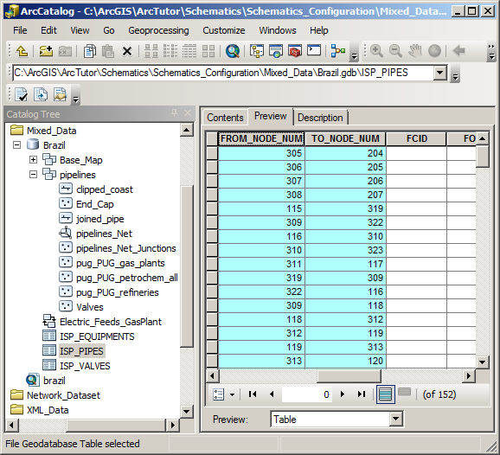Click the Validate Metadata icon
The height and width of the screenshot is (455, 500).
(22, 94)
